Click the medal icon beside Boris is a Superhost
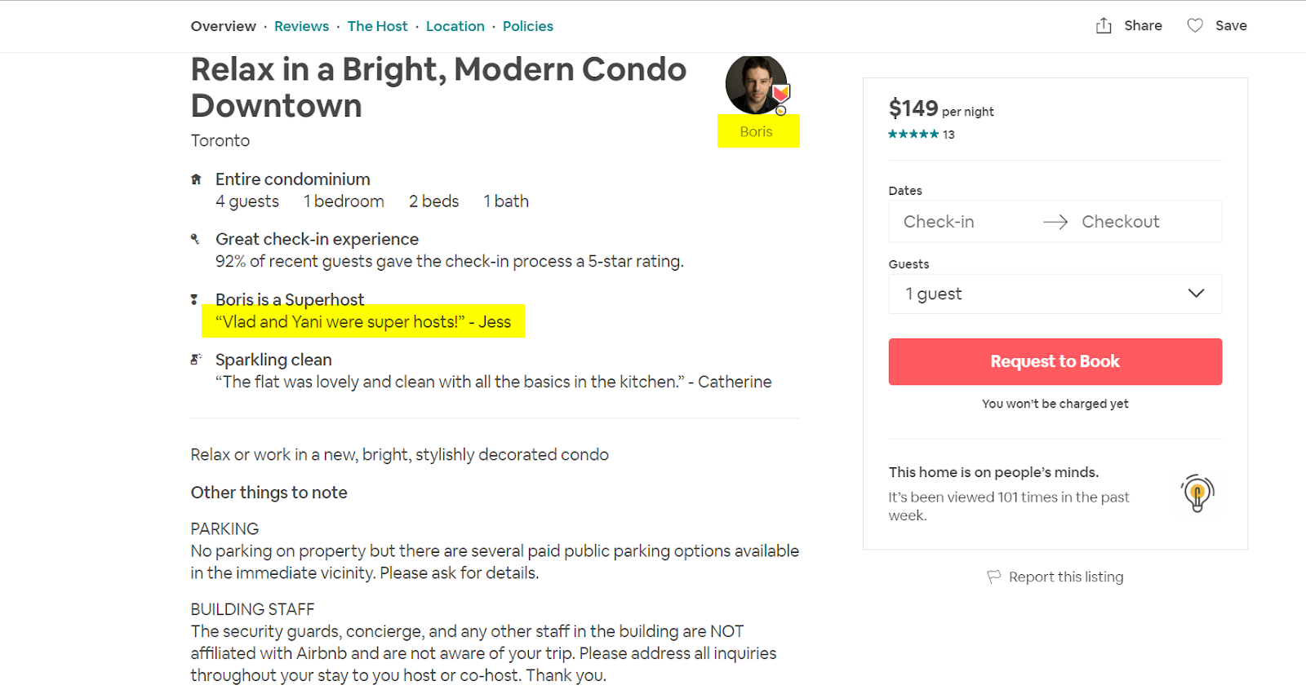Image resolution: width=1306 pixels, height=694 pixels. [194, 299]
